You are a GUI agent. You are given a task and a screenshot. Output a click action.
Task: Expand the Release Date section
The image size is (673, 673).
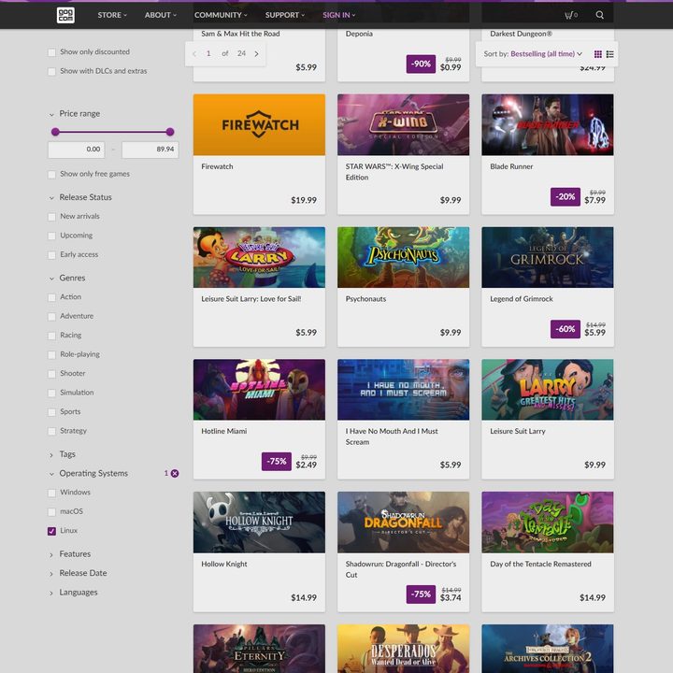coord(83,573)
